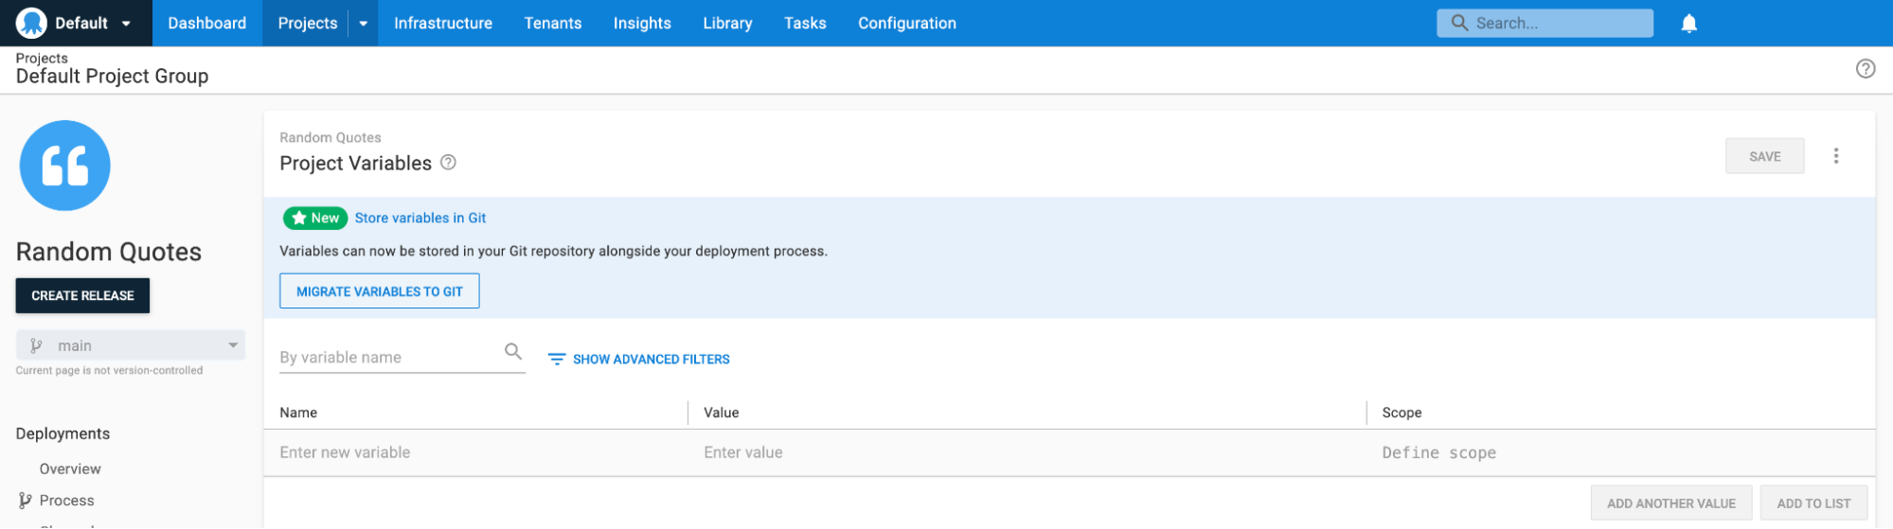Screen dimensions: 1893x529
Task: Click the Enter new variable field
Action: (x=476, y=452)
